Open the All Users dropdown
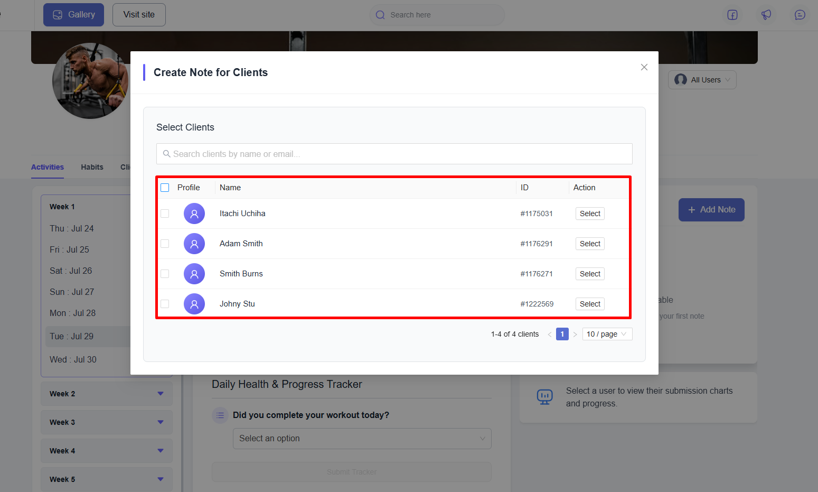This screenshot has height=492, width=818. pos(702,80)
